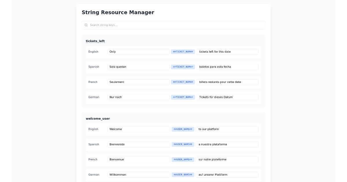Select the welcome_user section header

(98, 118)
